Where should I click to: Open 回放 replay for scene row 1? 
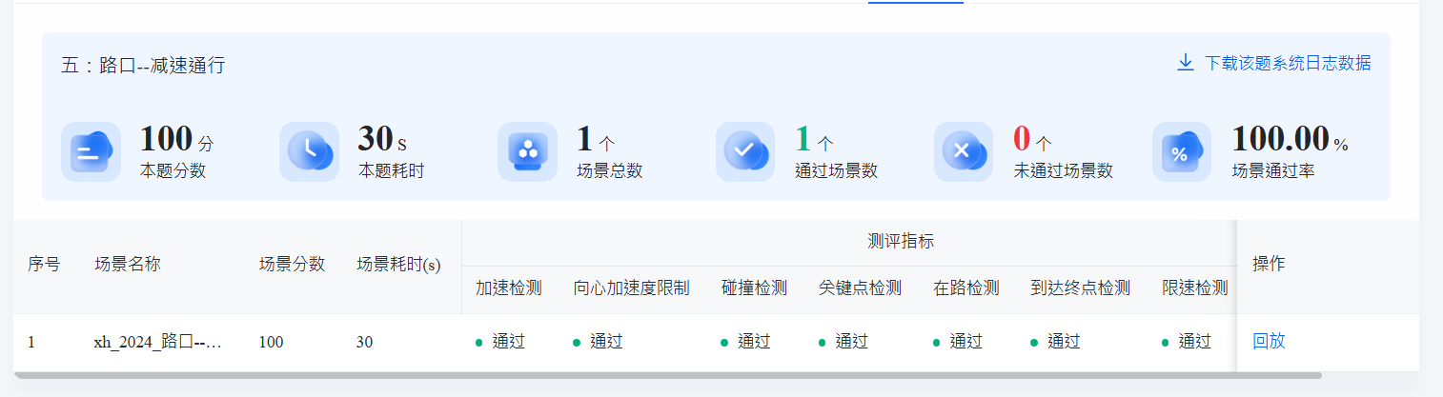click(x=1269, y=341)
